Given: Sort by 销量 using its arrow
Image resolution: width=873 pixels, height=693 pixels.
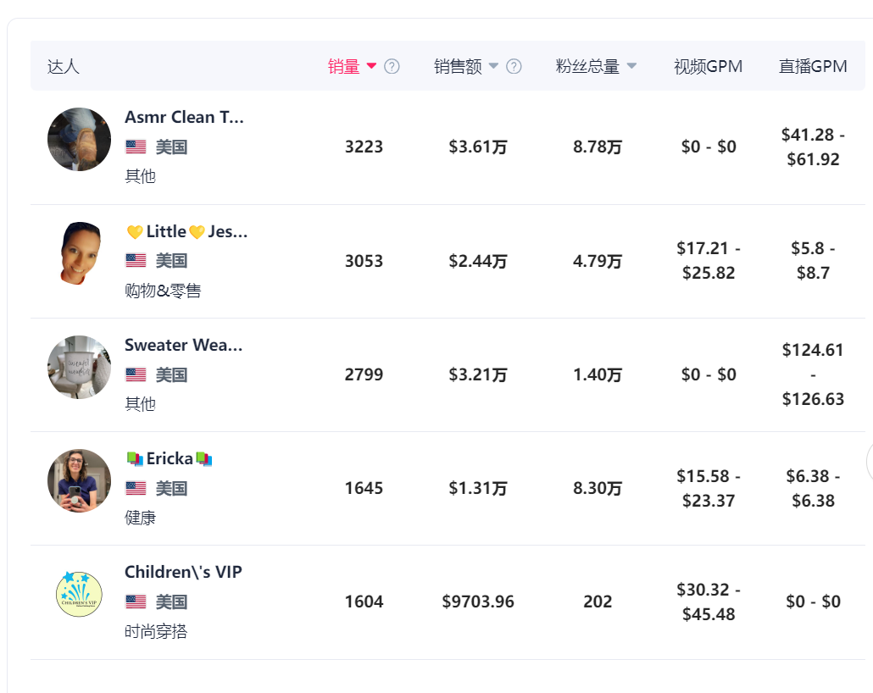Looking at the screenshot, I should [x=371, y=66].
